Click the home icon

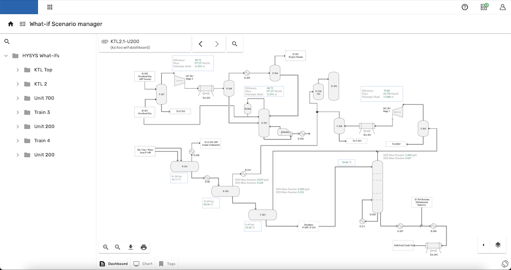(x=10, y=24)
